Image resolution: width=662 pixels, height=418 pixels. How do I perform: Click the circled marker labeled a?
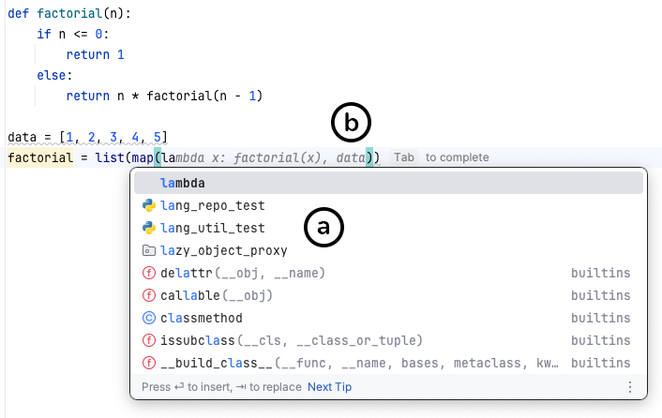(x=324, y=227)
